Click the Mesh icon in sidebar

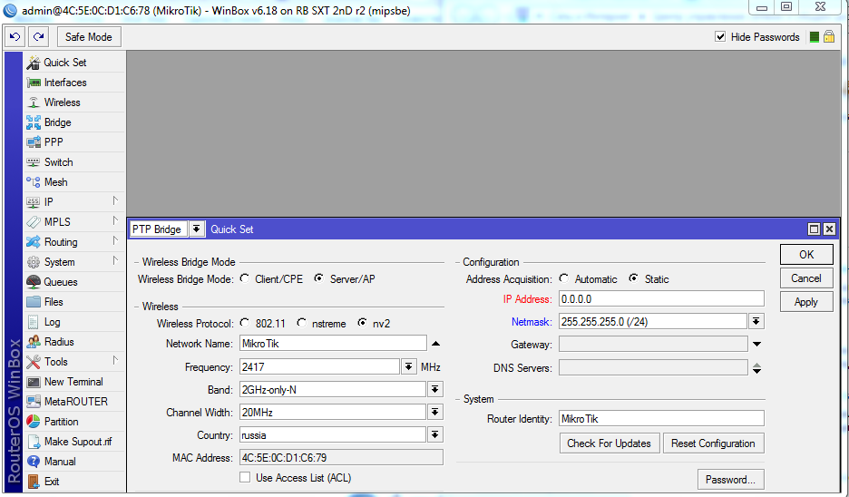[34, 182]
